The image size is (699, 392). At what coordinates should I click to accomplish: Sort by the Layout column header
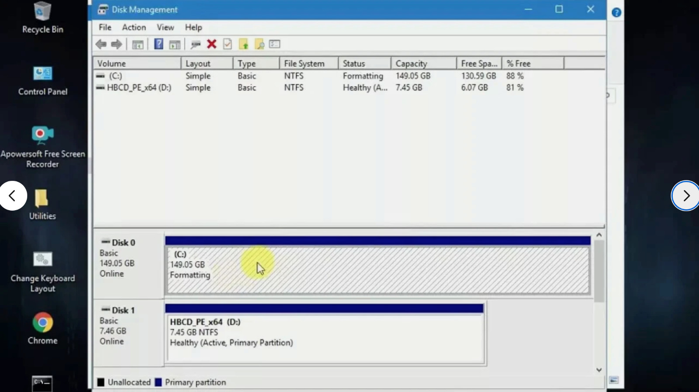click(207, 63)
